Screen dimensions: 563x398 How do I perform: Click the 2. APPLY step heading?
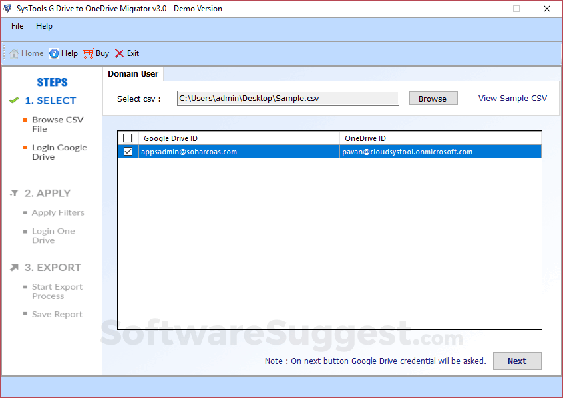click(x=47, y=193)
